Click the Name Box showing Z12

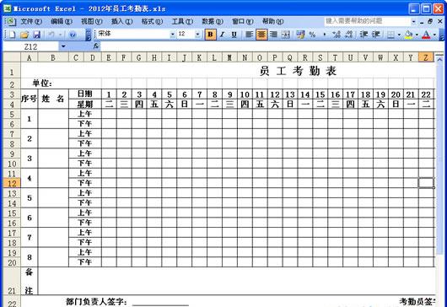[x=31, y=46]
